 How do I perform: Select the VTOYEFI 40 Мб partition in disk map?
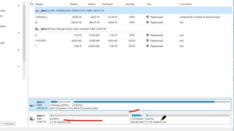137,119
